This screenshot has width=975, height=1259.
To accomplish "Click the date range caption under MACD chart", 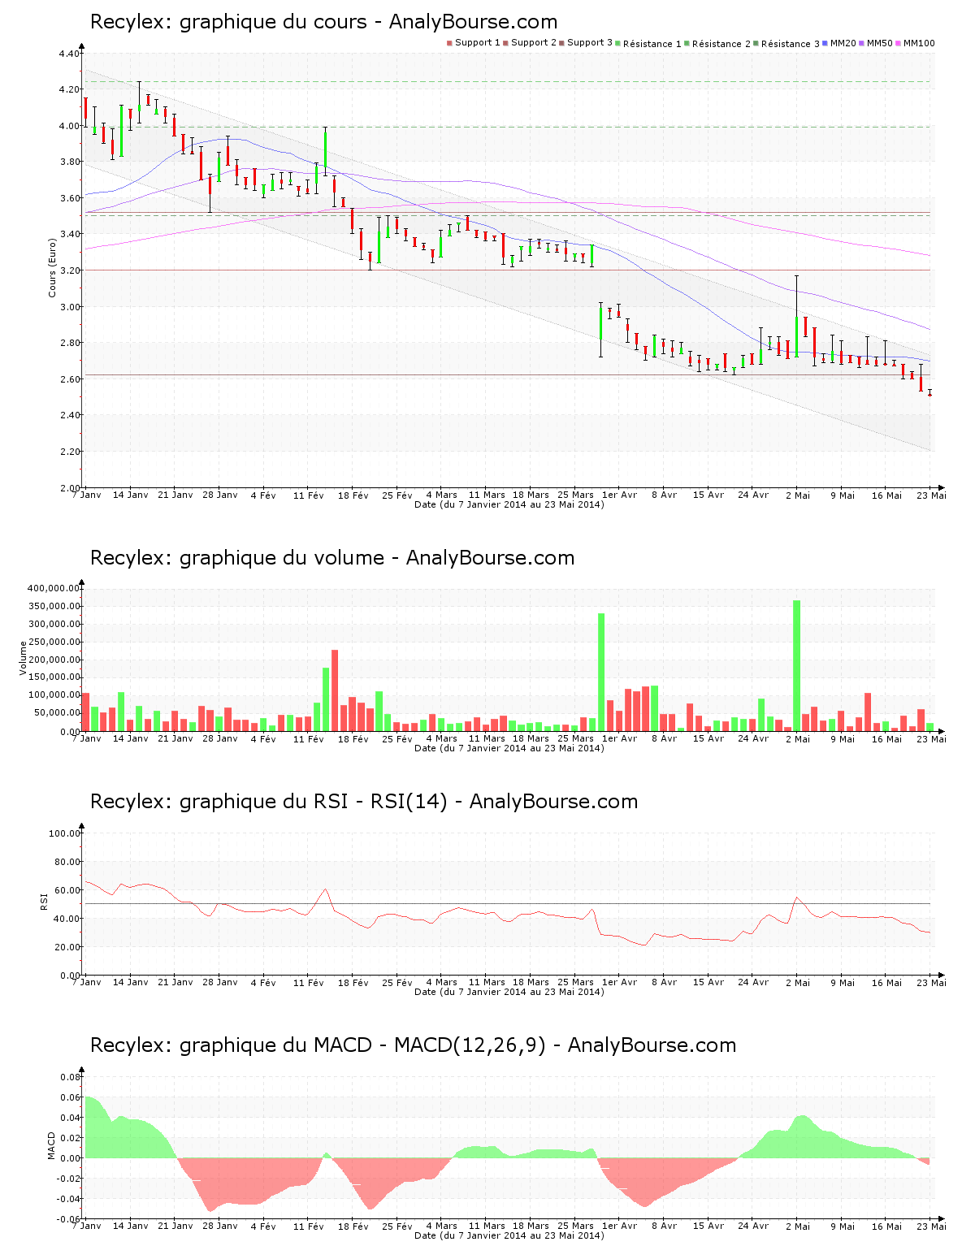I will (509, 1235).
